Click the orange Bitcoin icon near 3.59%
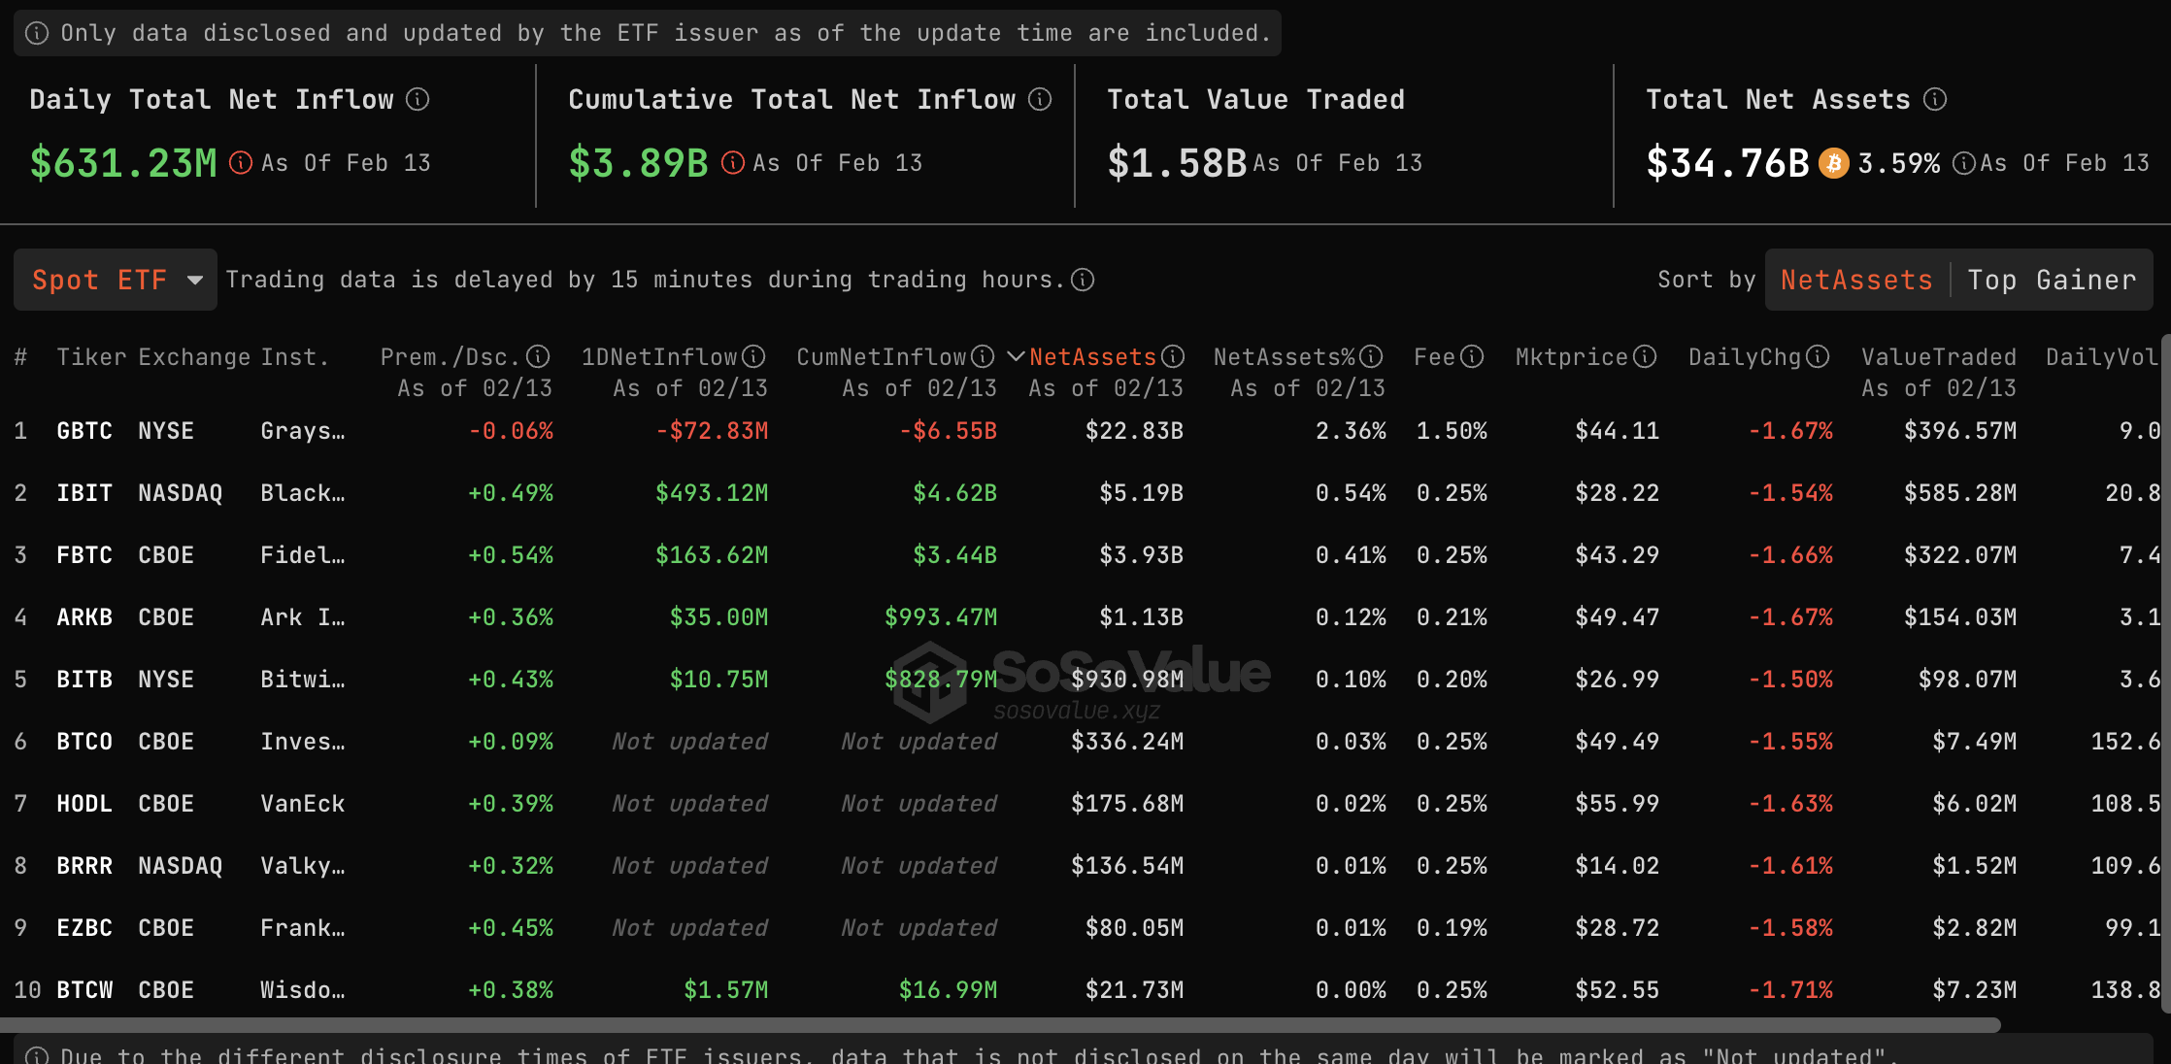2171x1064 pixels. point(1834,162)
